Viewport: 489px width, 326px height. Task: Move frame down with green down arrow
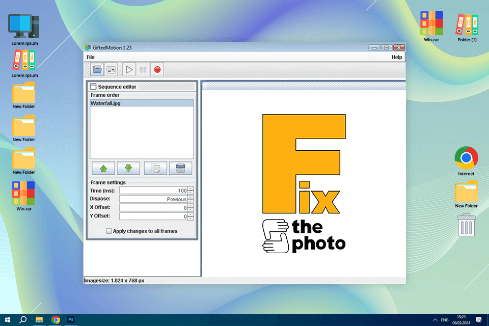point(128,168)
